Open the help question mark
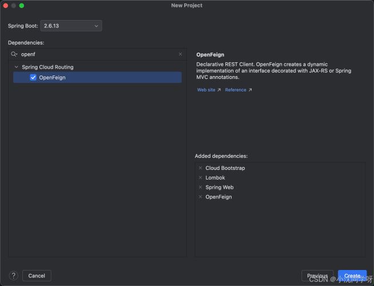Viewport: 374px width, 286px height. pyautogui.click(x=14, y=276)
